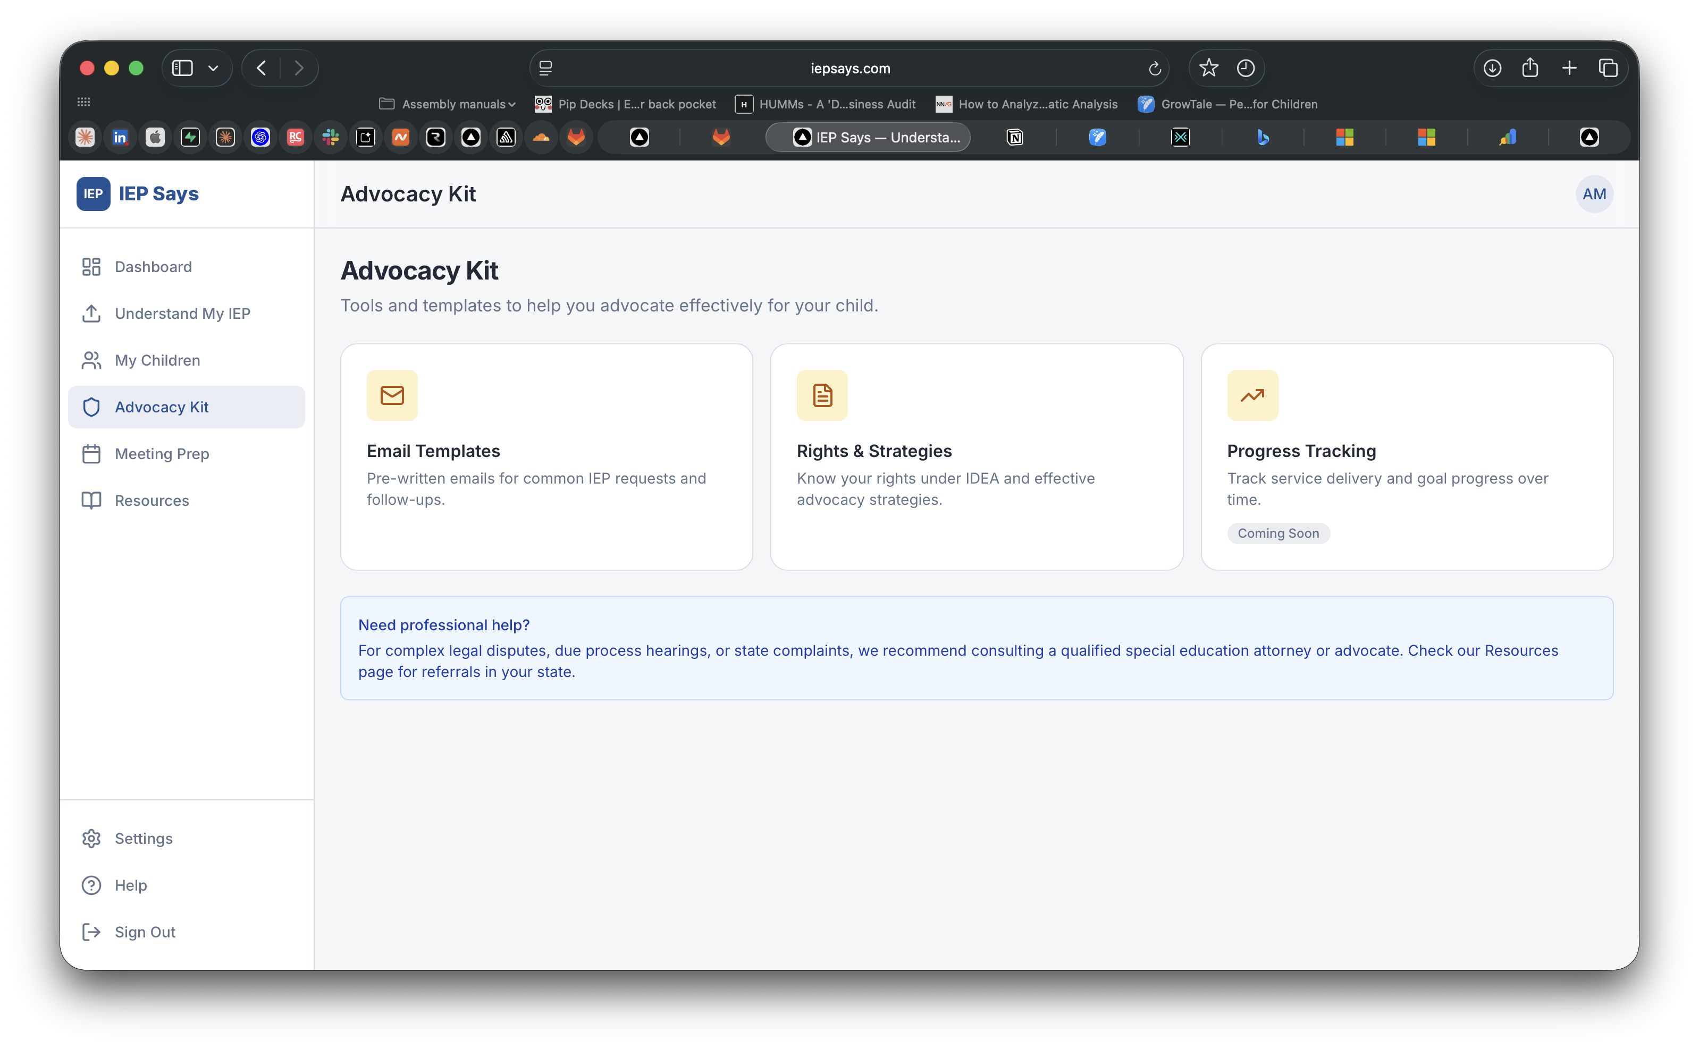
Task: Click the Rights & Strategies document icon
Action: (x=822, y=395)
